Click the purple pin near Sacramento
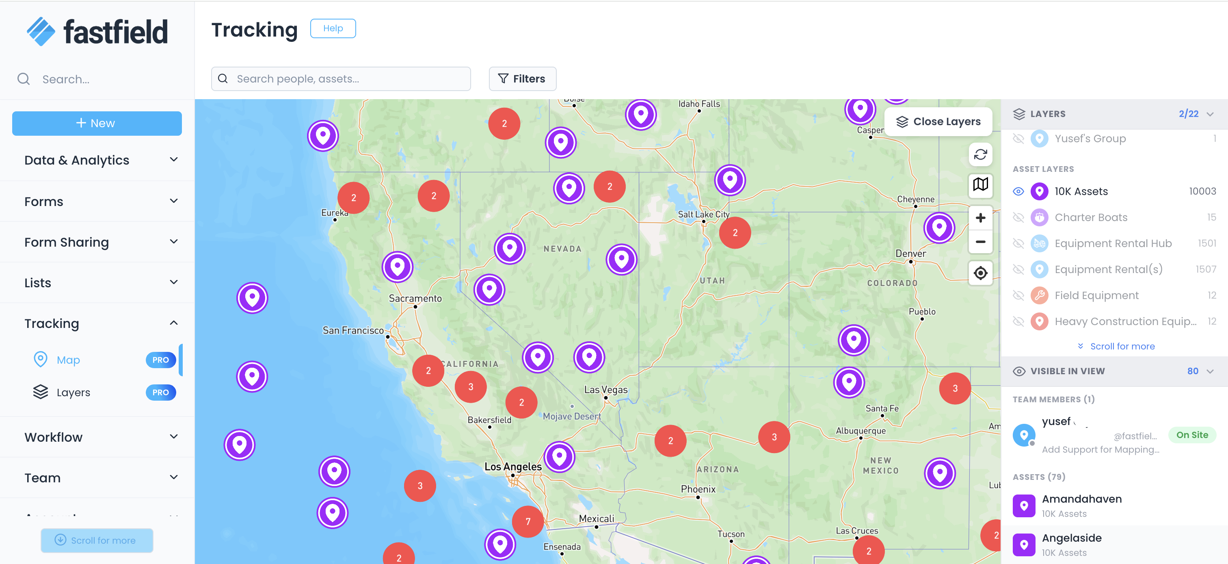The image size is (1228, 564). pyautogui.click(x=397, y=267)
